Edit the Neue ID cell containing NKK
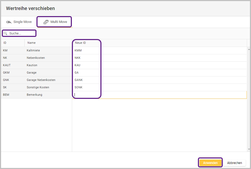The height and width of the screenshot is (169, 251). [x=159, y=58]
